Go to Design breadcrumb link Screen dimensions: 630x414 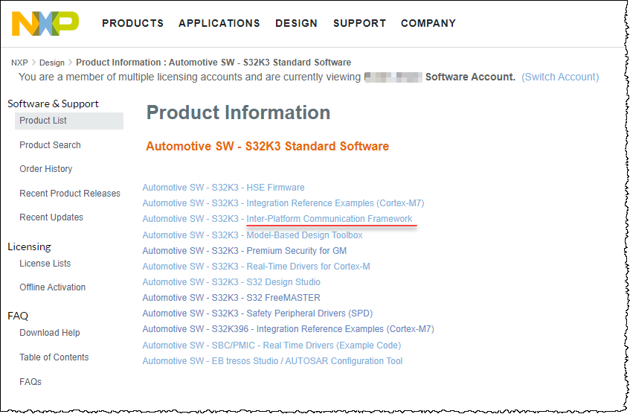coord(52,63)
